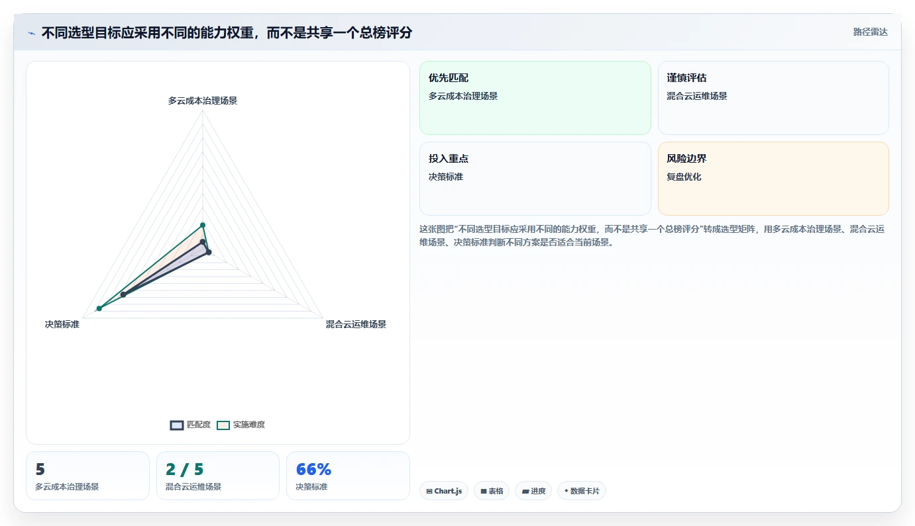Toggle the 实施难度 legend swatch

(x=223, y=425)
